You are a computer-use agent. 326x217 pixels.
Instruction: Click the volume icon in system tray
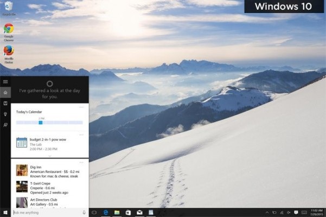point(289,213)
